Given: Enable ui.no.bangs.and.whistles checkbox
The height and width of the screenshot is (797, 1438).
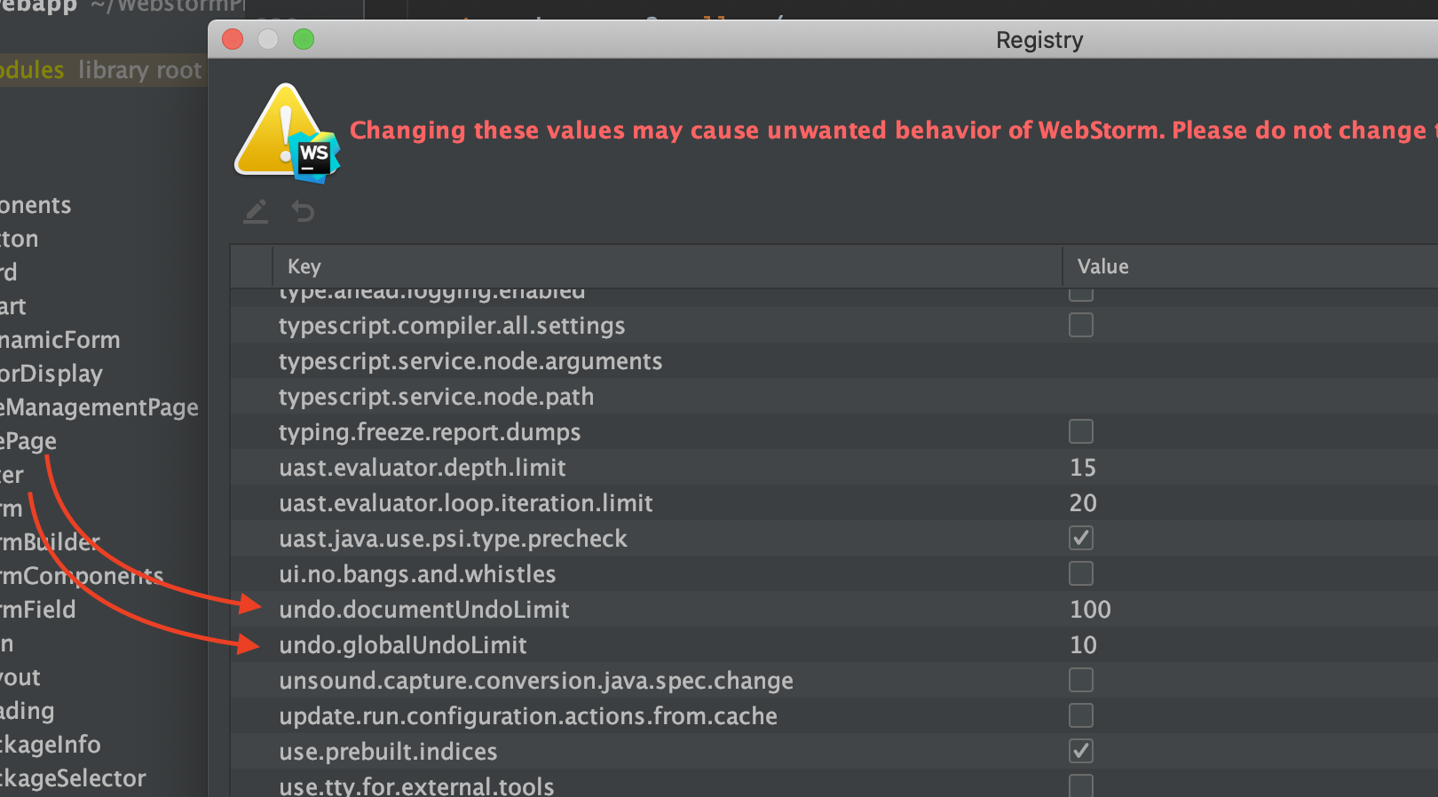Looking at the screenshot, I should click(x=1080, y=574).
